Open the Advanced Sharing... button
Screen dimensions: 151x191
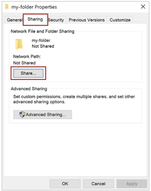pos(43,114)
